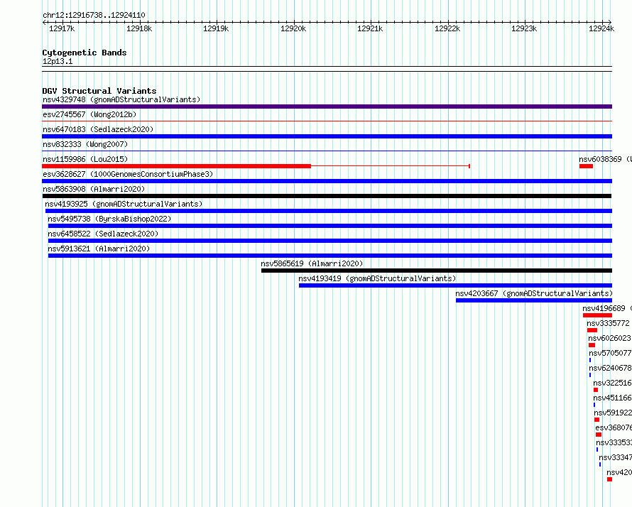Click the thick red bar of nsv1159986
This screenshot has width=632, height=507.
click(177, 166)
